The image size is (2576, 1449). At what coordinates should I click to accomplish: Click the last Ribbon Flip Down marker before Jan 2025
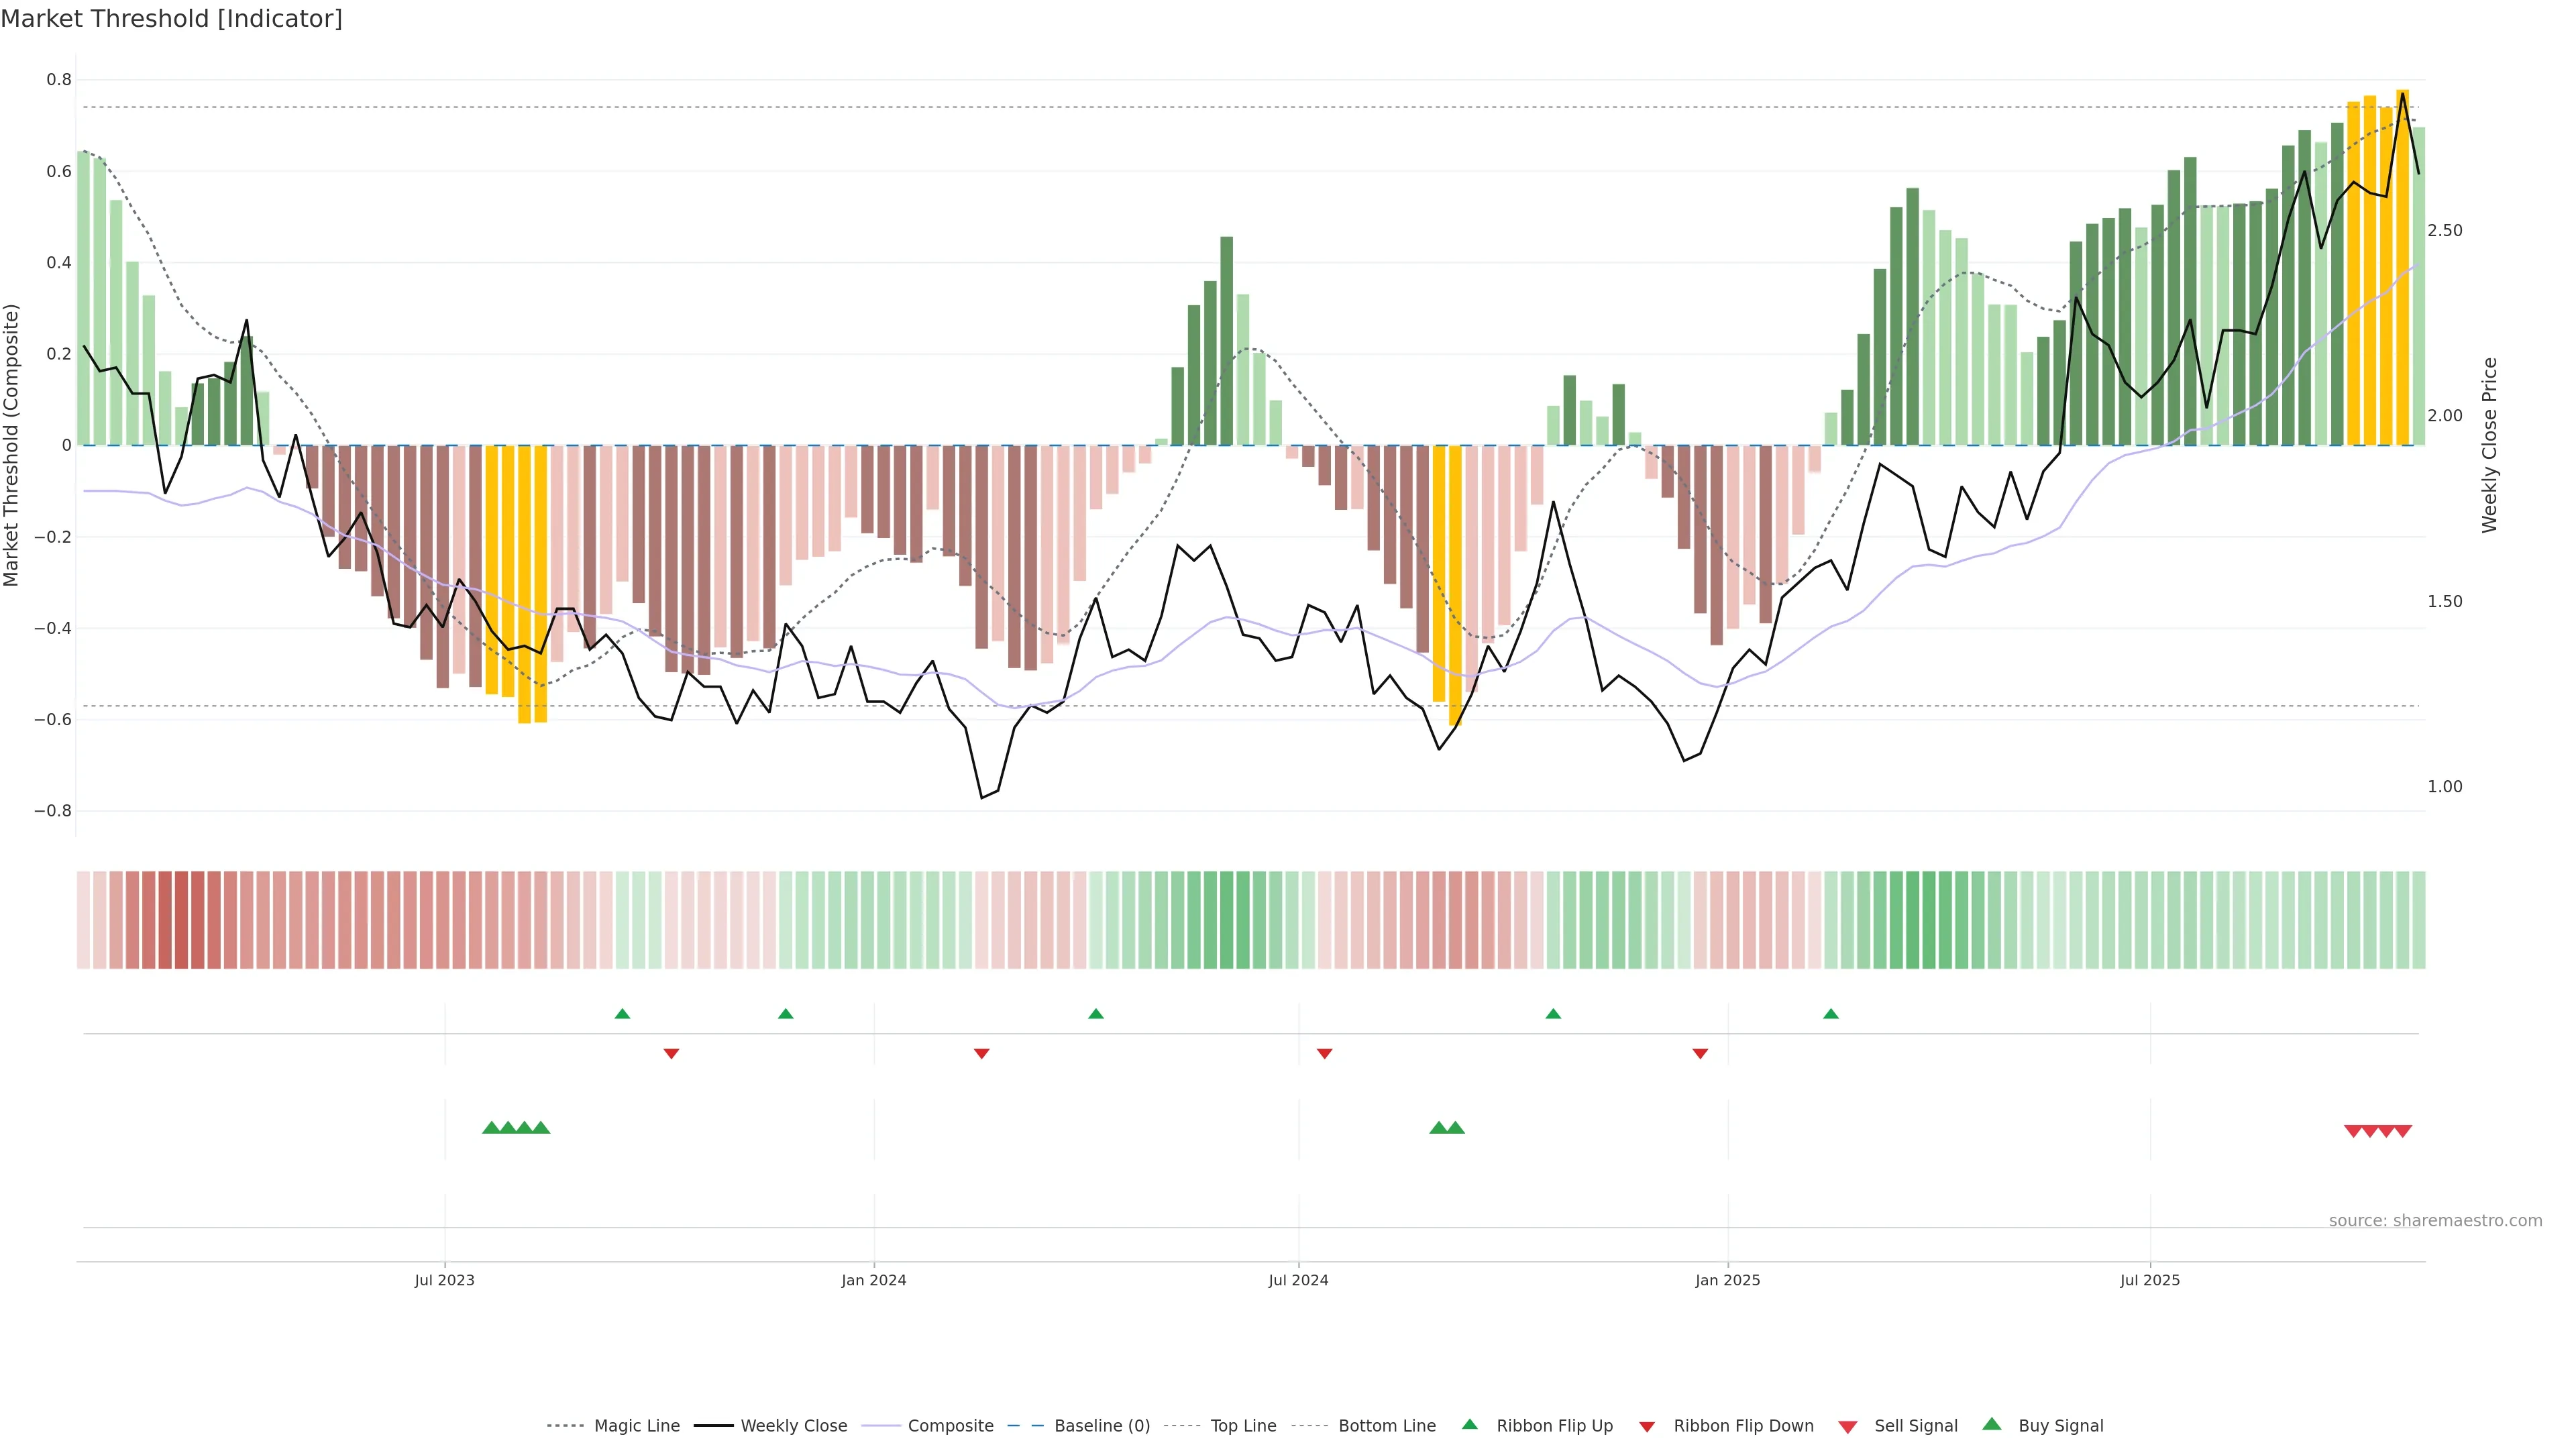click(x=1700, y=1054)
